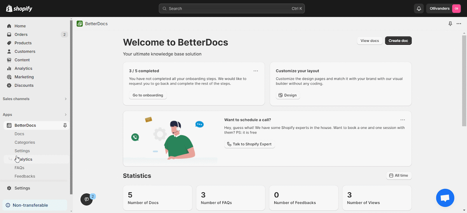Open Marketing in sidebar
The height and width of the screenshot is (213, 467).
24,77
